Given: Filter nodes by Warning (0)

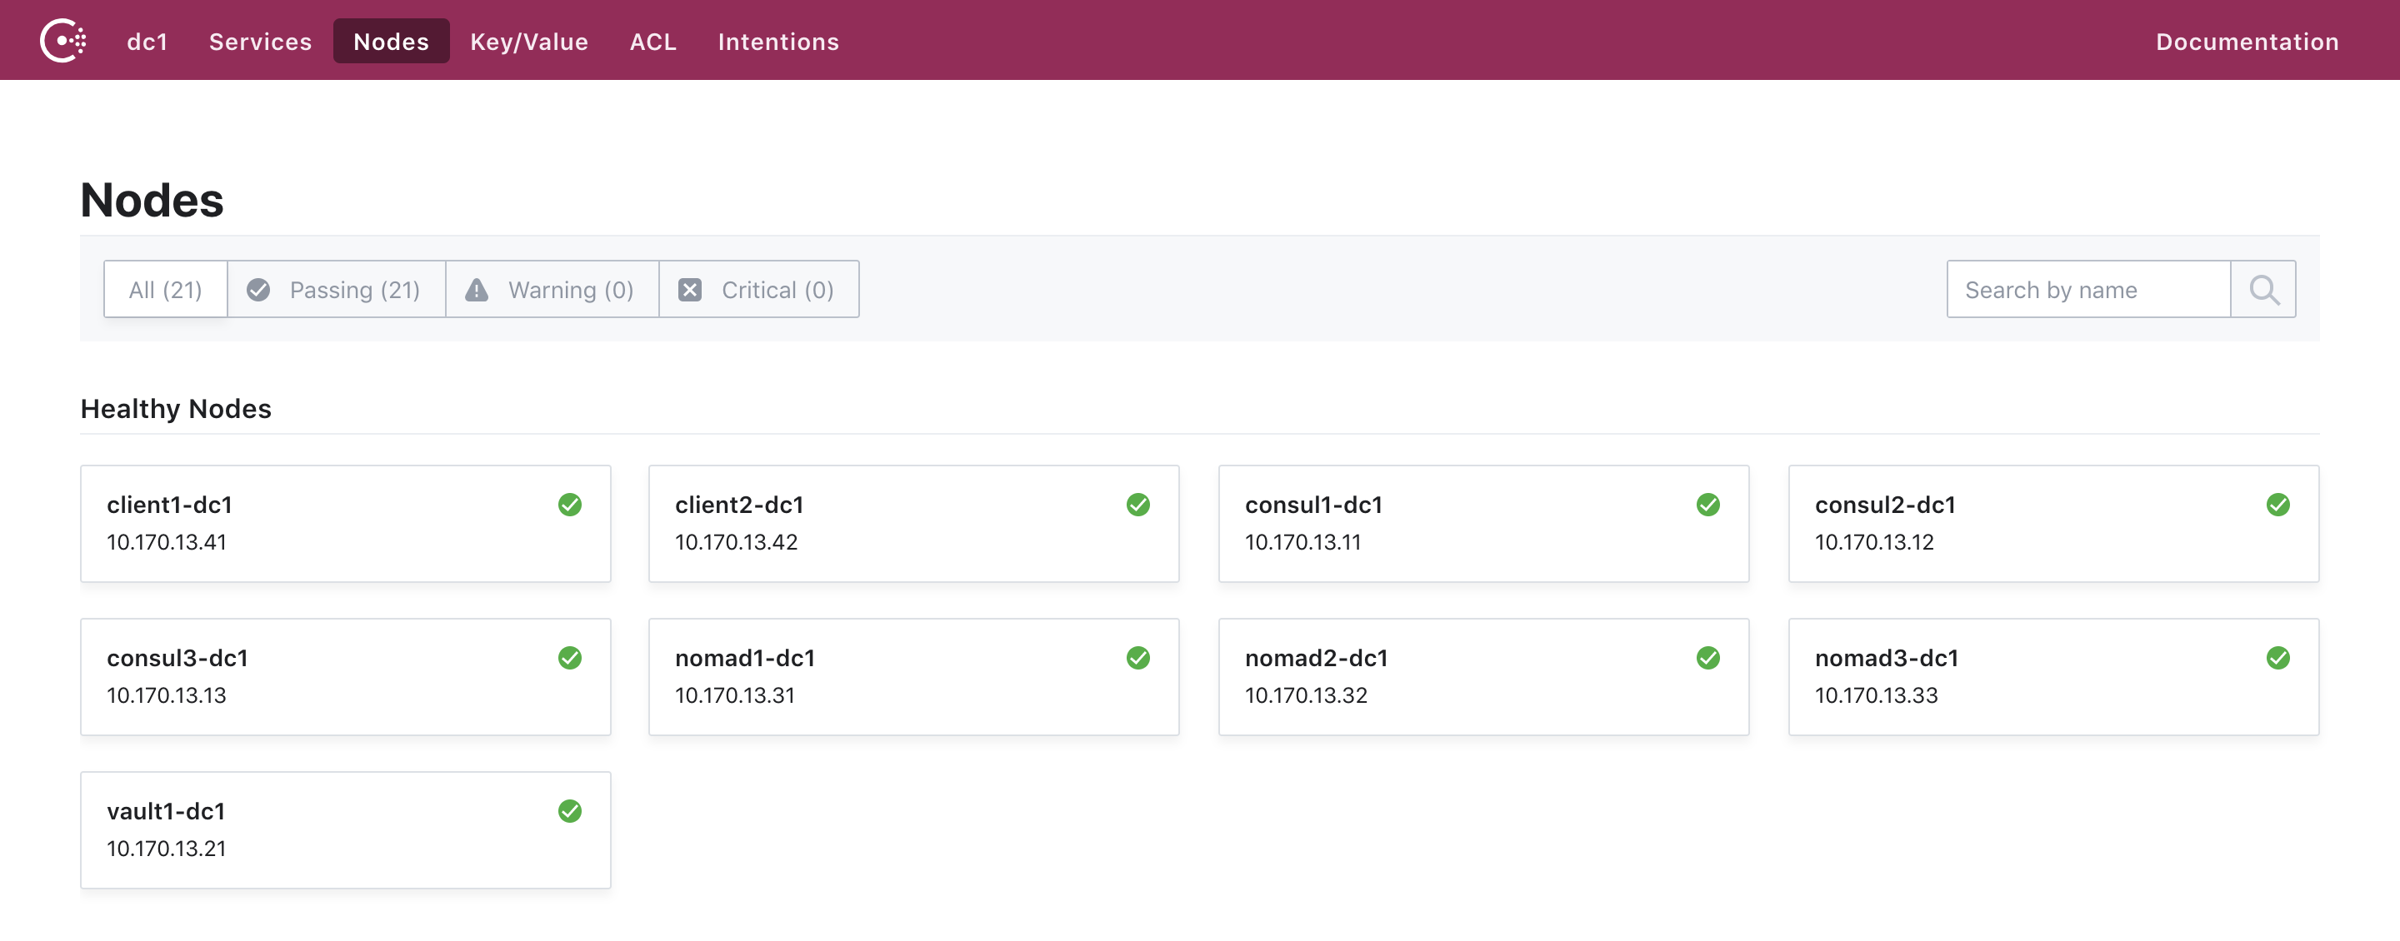Looking at the screenshot, I should (x=552, y=290).
